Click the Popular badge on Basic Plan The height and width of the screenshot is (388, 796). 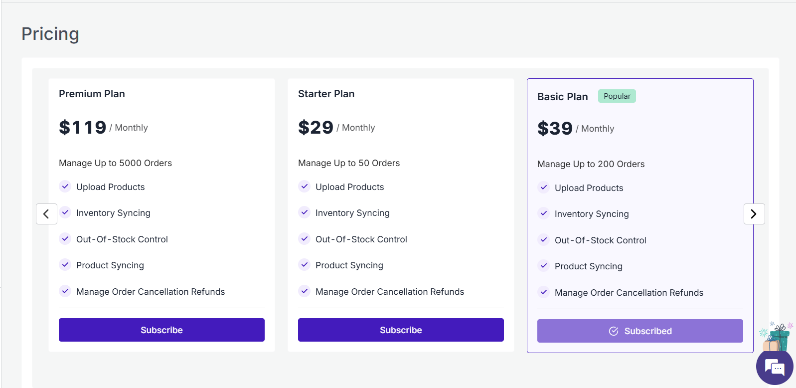click(617, 96)
